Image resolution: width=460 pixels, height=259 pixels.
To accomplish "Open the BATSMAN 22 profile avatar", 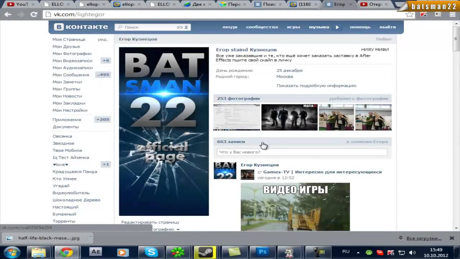I will point(164,132).
